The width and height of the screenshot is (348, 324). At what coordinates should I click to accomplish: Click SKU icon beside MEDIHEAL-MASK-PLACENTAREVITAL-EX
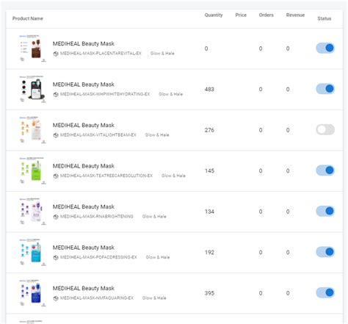click(56, 54)
